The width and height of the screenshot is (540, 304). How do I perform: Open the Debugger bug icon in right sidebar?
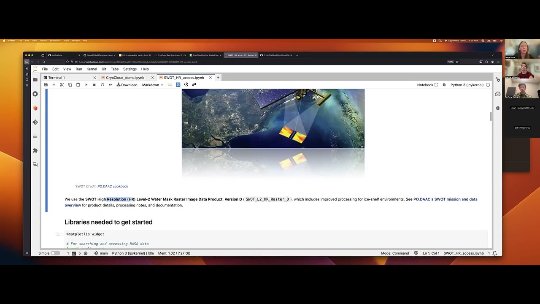(498, 108)
